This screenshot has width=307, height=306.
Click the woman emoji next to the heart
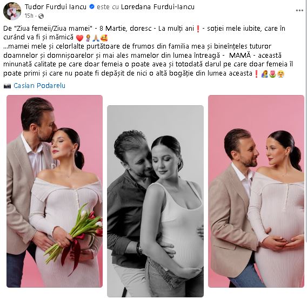click(x=88, y=38)
